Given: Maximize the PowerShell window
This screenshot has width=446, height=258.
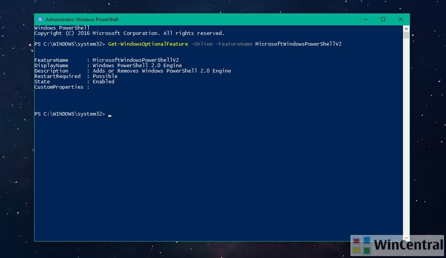Looking at the screenshot, I should [383, 19].
